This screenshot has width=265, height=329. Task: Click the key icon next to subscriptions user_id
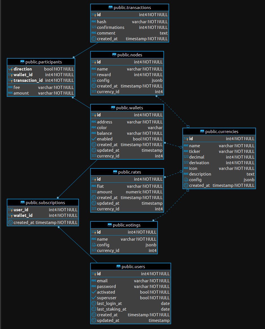click(10, 210)
